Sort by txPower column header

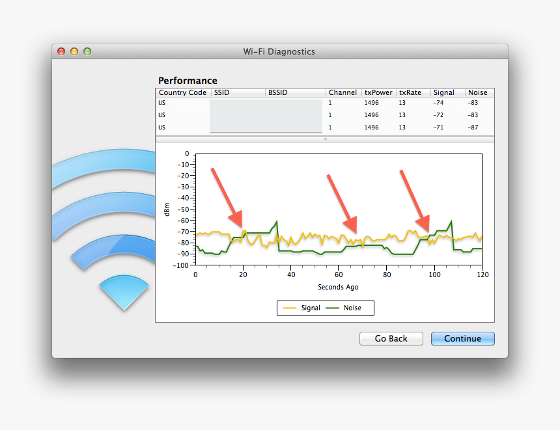click(x=378, y=92)
